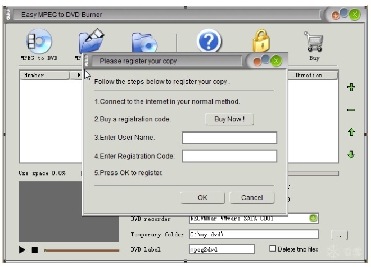The width and height of the screenshot is (371, 267).
Task: Open the movie clip folder toolbar icon
Action: click(x=91, y=41)
